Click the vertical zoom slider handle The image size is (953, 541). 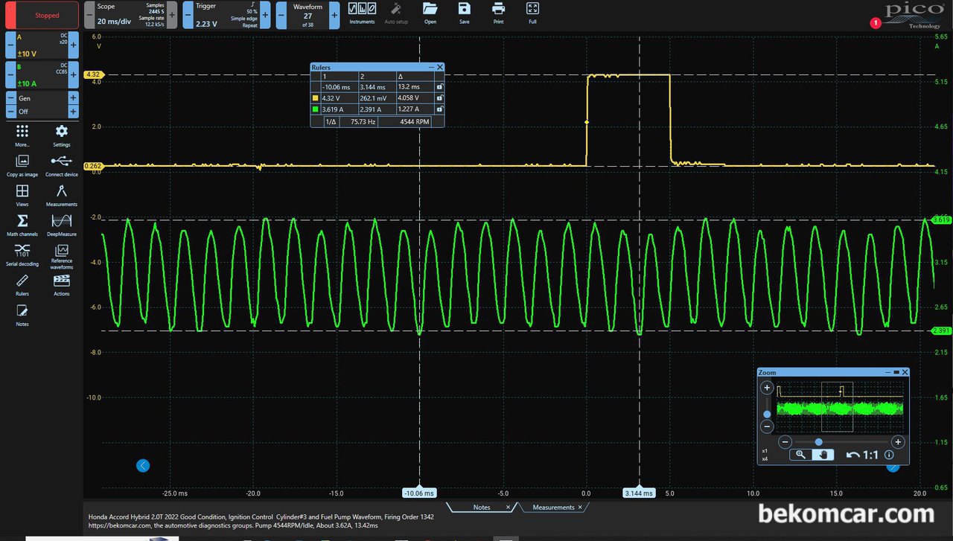(767, 414)
